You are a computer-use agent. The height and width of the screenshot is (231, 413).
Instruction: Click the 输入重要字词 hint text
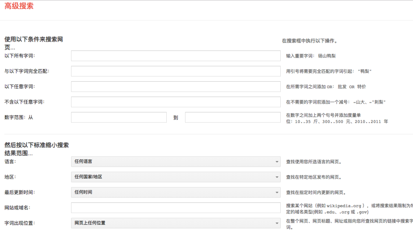(x=311, y=56)
